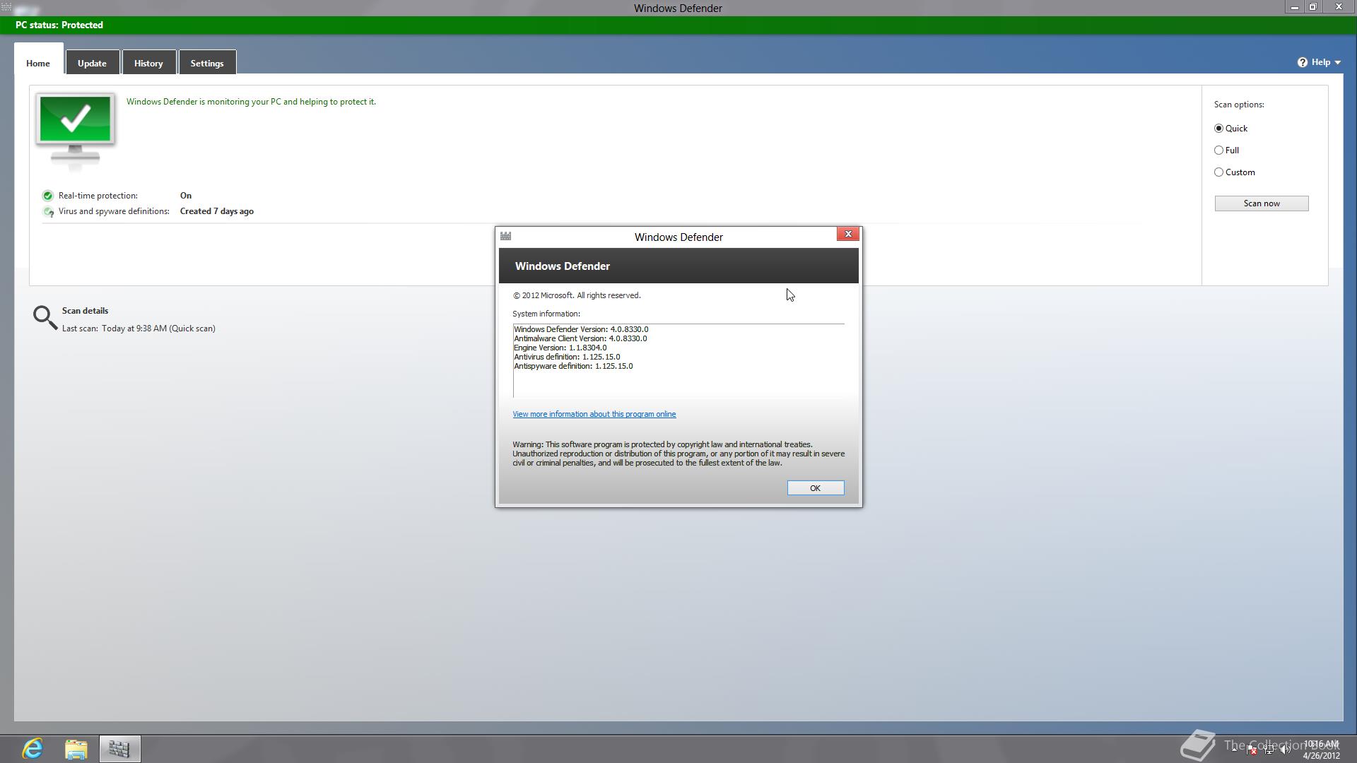Switch to the Settings tab

207,63
